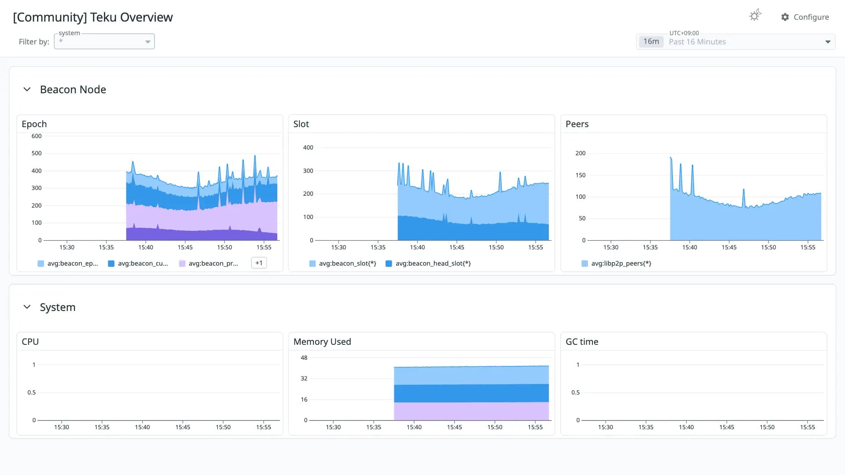
Task: Open the system filter dropdown
Action: [104, 41]
